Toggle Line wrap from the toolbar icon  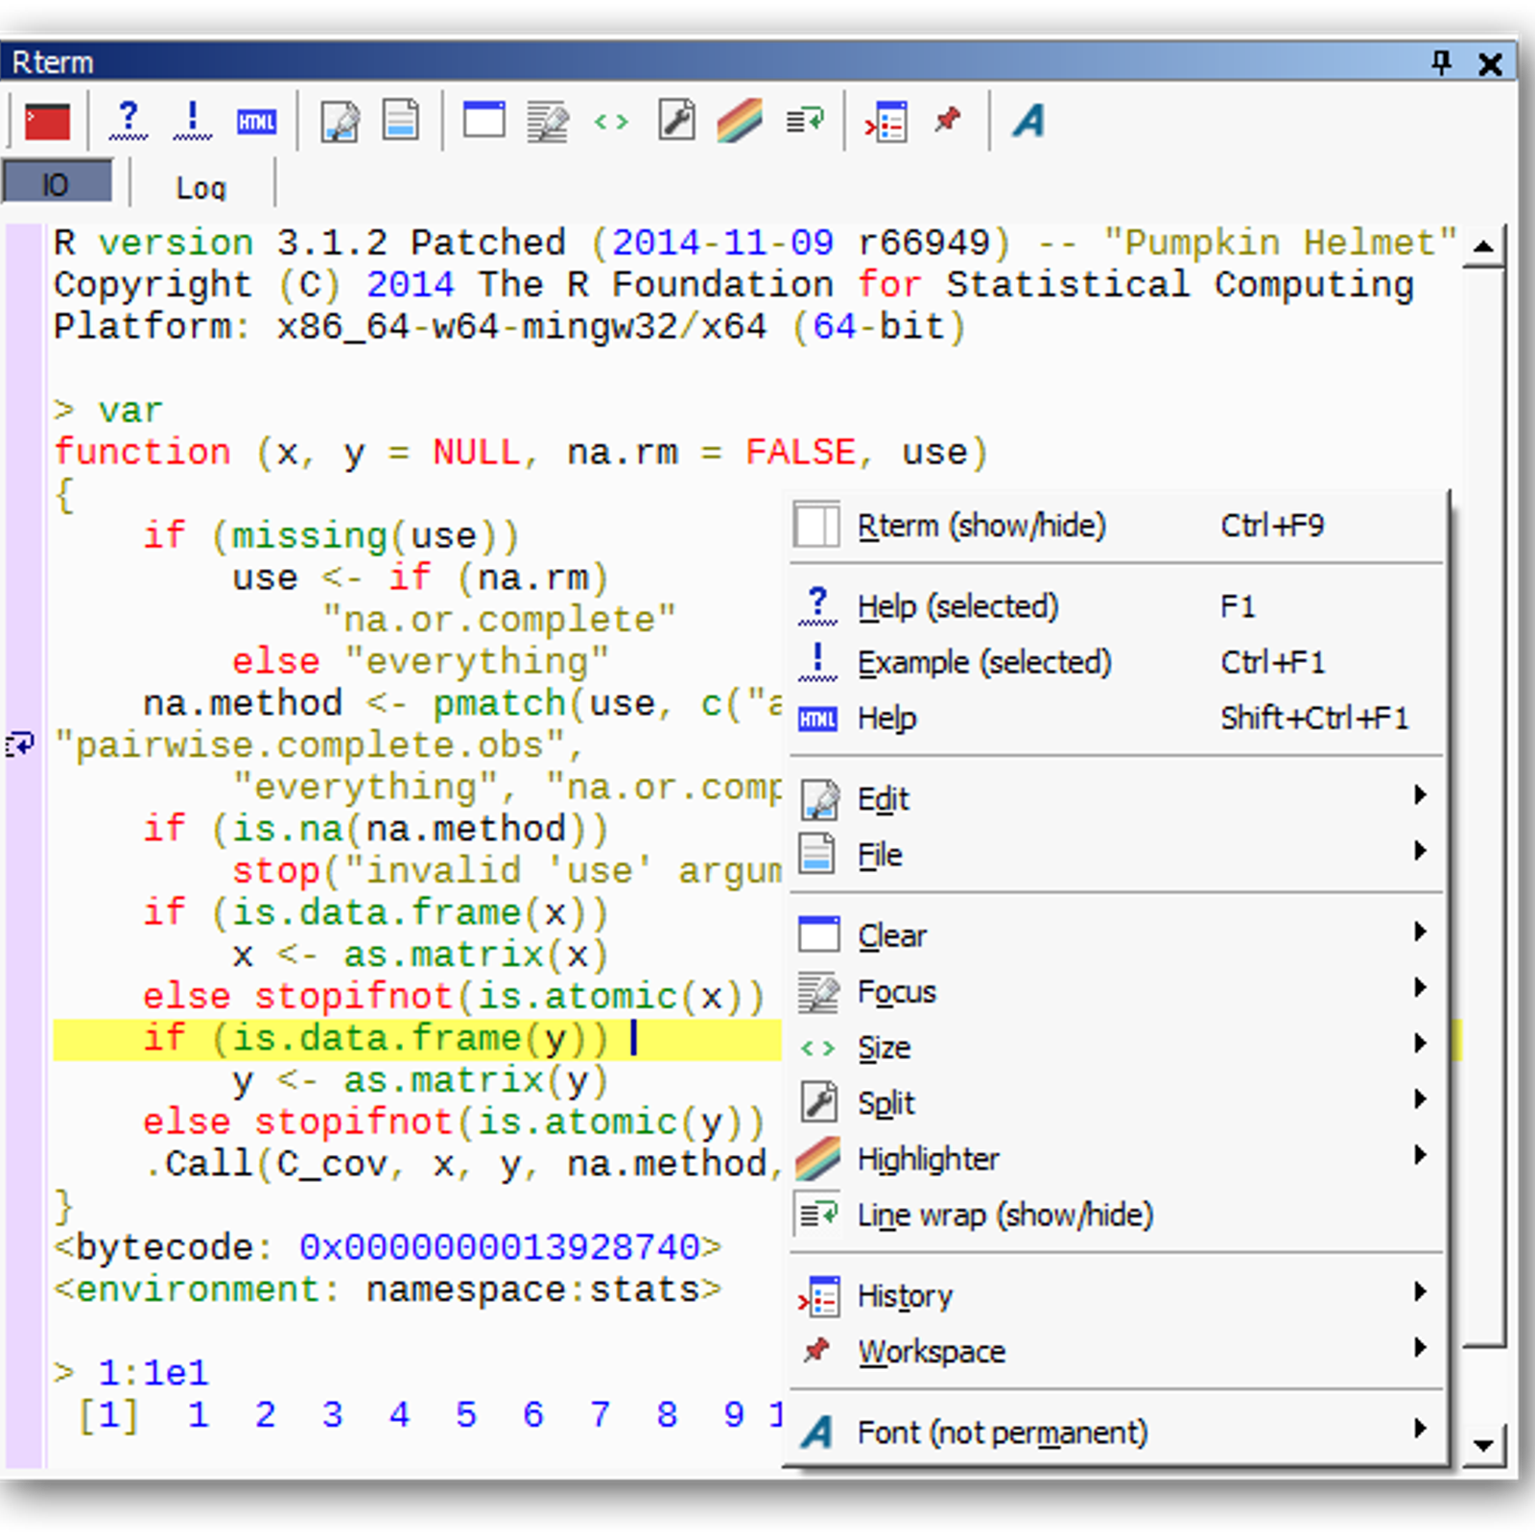[805, 121]
